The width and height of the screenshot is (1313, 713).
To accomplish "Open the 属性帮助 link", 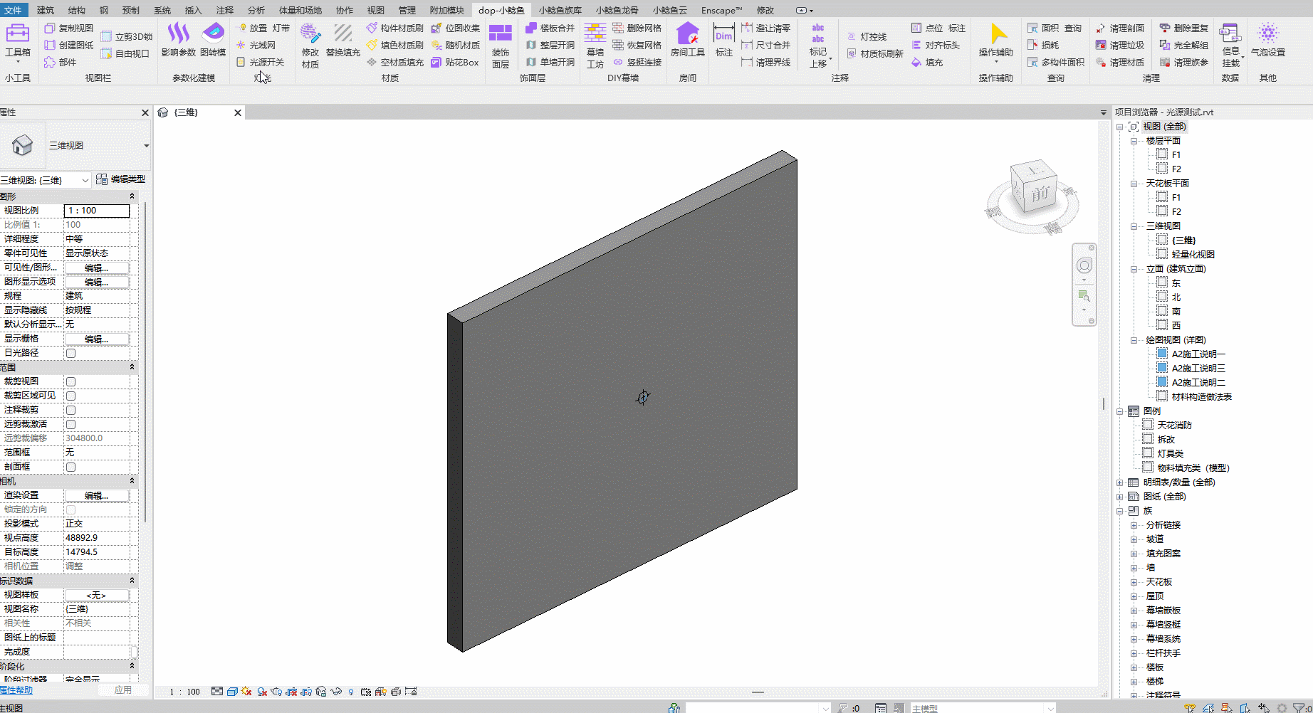I will point(16,690).
